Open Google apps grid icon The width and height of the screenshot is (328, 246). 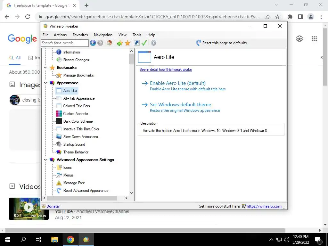pos(314,39)
